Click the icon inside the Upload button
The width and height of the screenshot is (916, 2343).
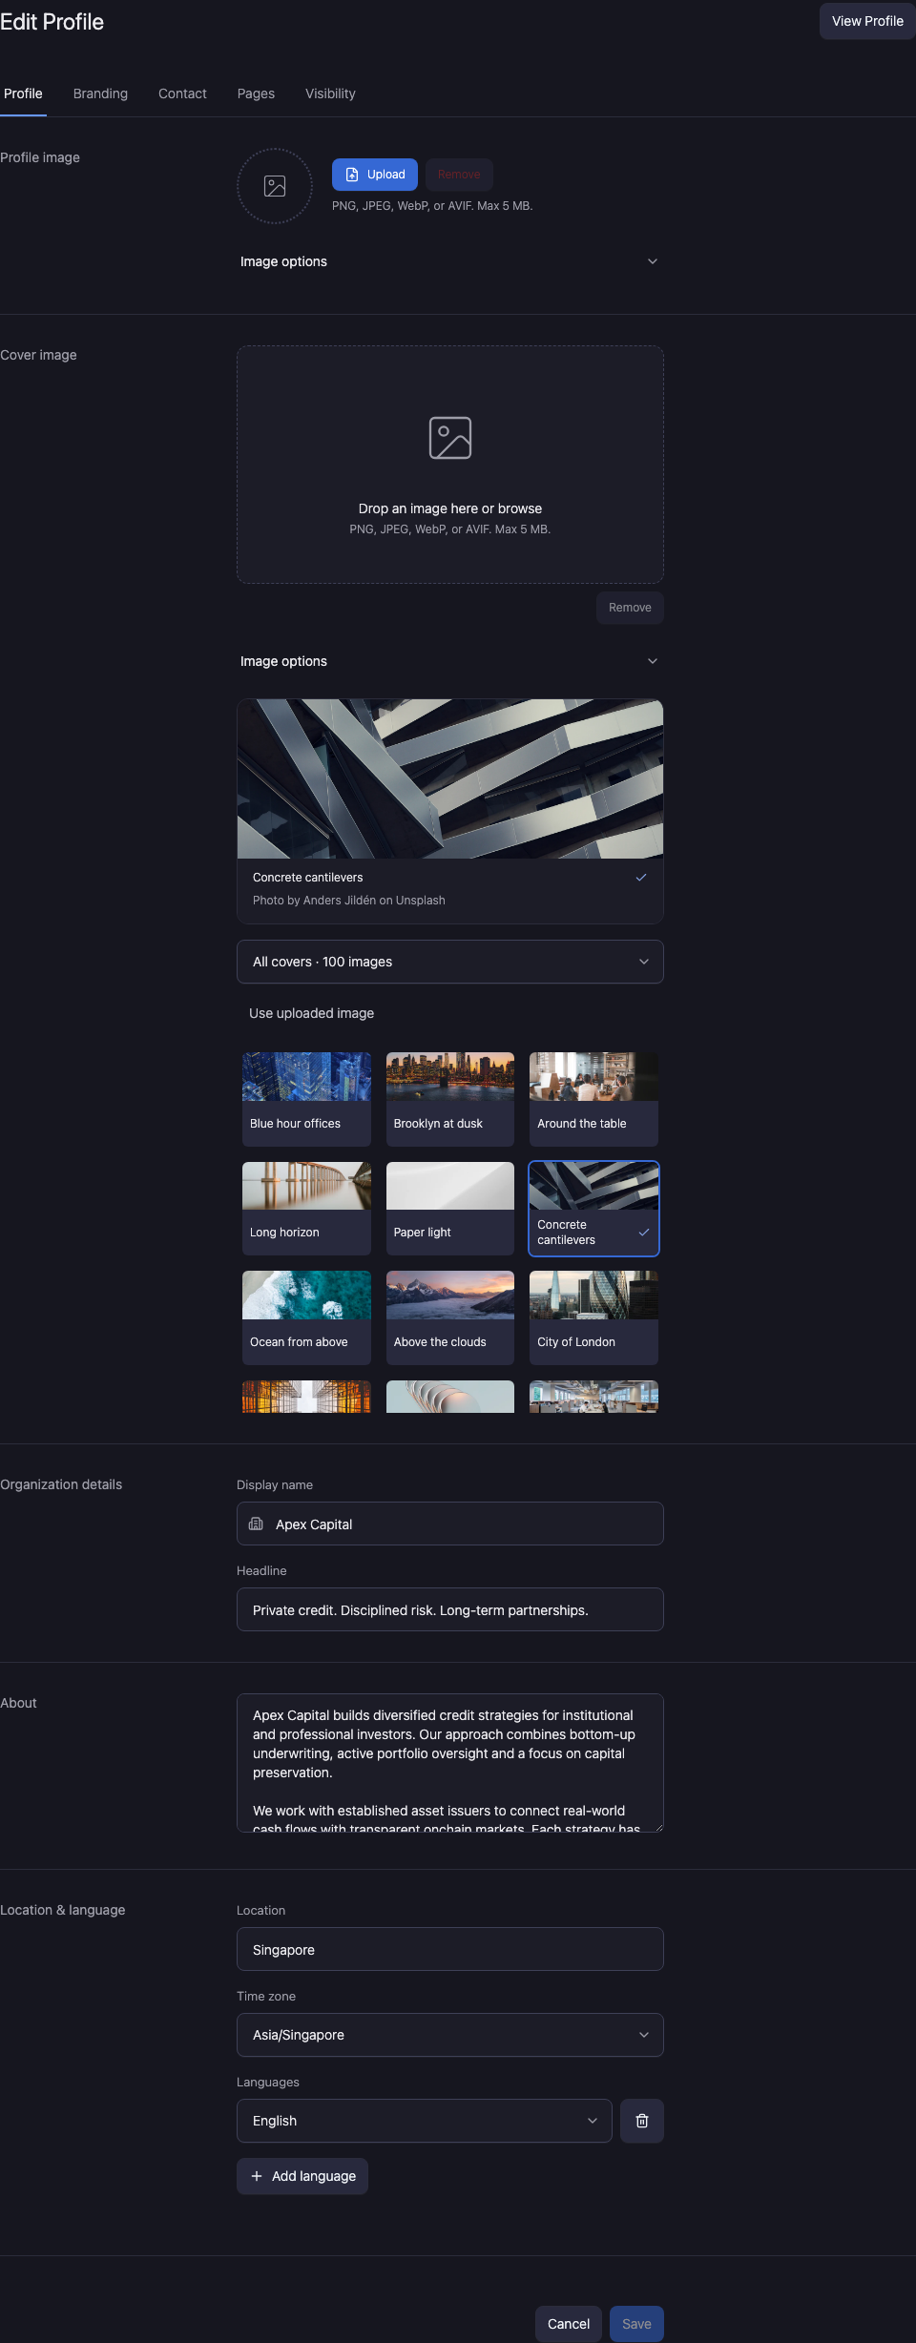(352, 175)
